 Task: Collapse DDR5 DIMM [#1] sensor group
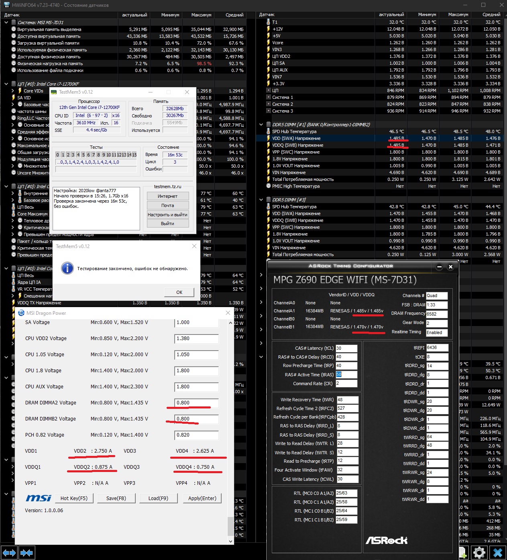pos(261,125)
